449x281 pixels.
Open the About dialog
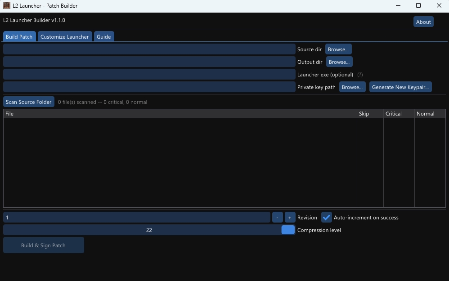point(423,22)
